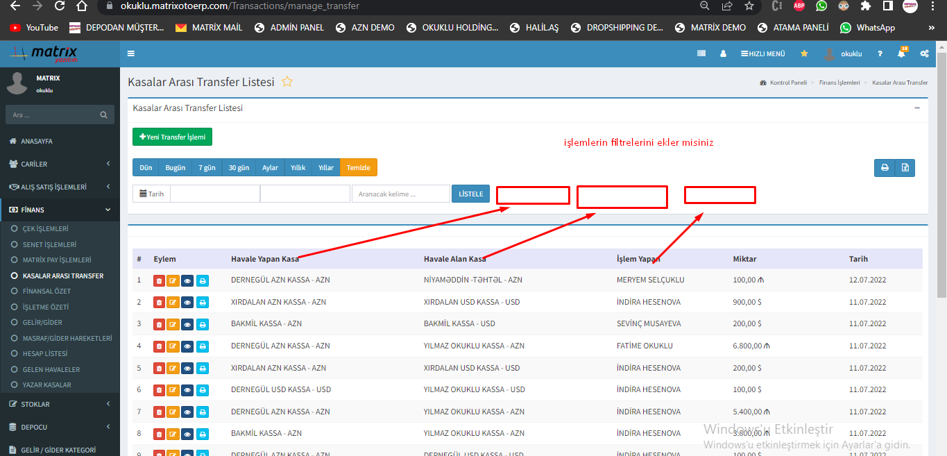Click the Aranacak kelime search field

tap(400, 194)
